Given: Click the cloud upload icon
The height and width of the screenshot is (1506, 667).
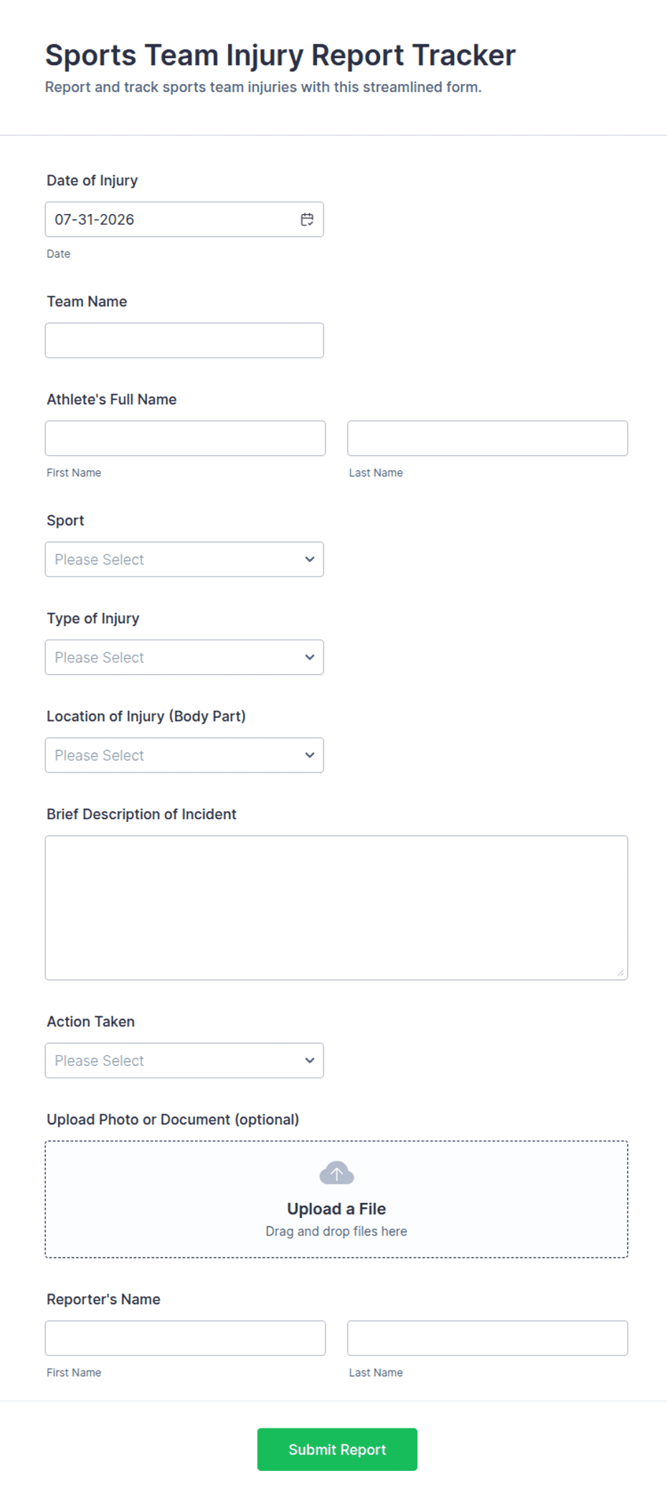Looking at the screenshot, I should coord(336,1173).
